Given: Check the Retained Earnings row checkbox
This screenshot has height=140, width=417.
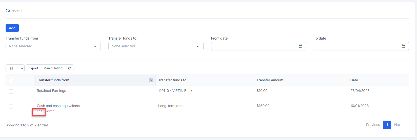Looking at the screenshot, I should click(x=11, y=91).
